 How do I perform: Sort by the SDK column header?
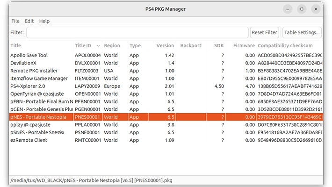point(219,45)
